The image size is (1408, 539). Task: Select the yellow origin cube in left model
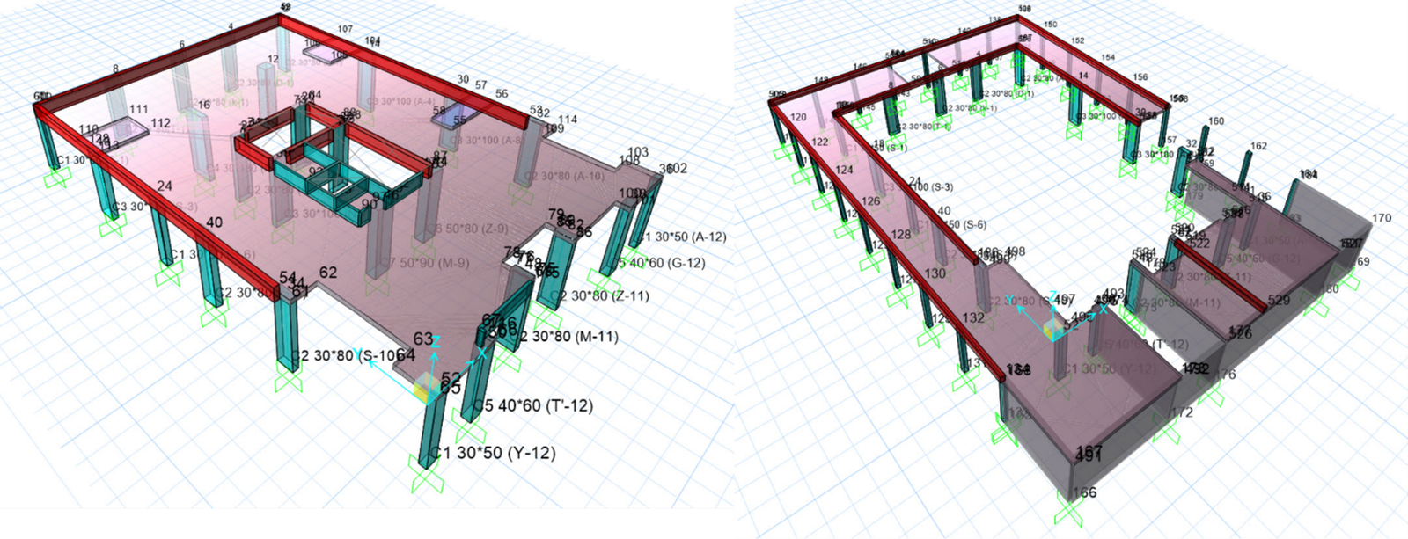point(425,389)
